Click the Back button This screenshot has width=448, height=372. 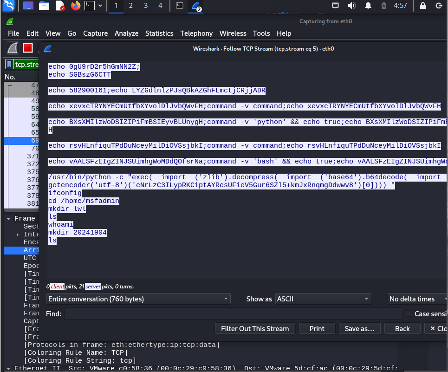click(x=403, y=328)
